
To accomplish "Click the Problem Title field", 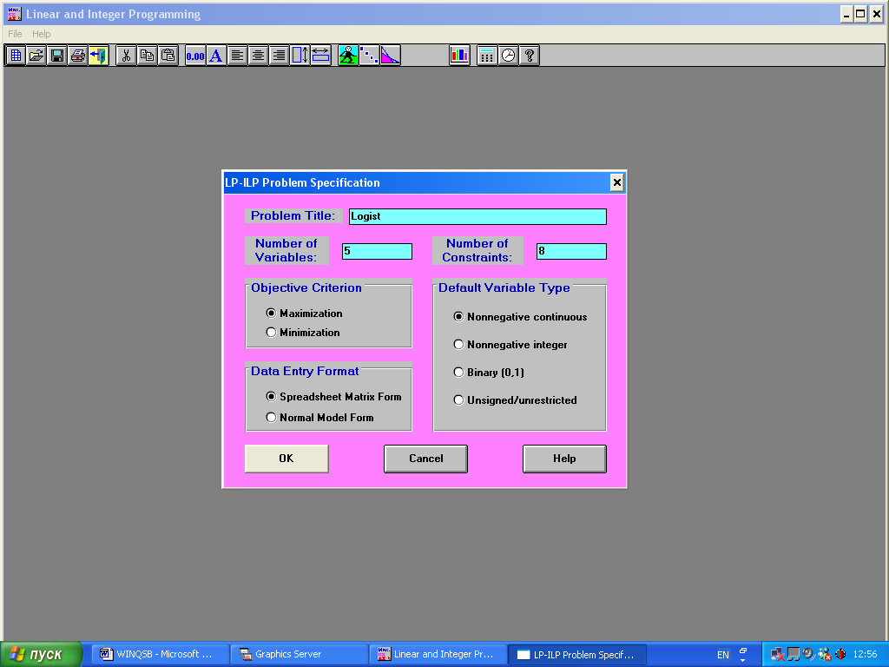I will (x=477, y=216).
